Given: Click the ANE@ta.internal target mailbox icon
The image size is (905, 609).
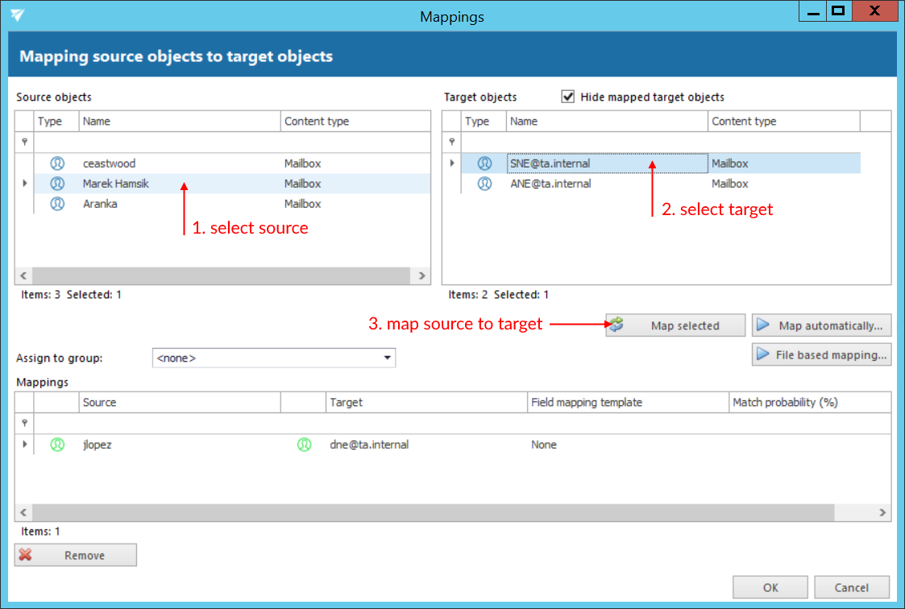Looking at the screenshot, I should 484,184.
